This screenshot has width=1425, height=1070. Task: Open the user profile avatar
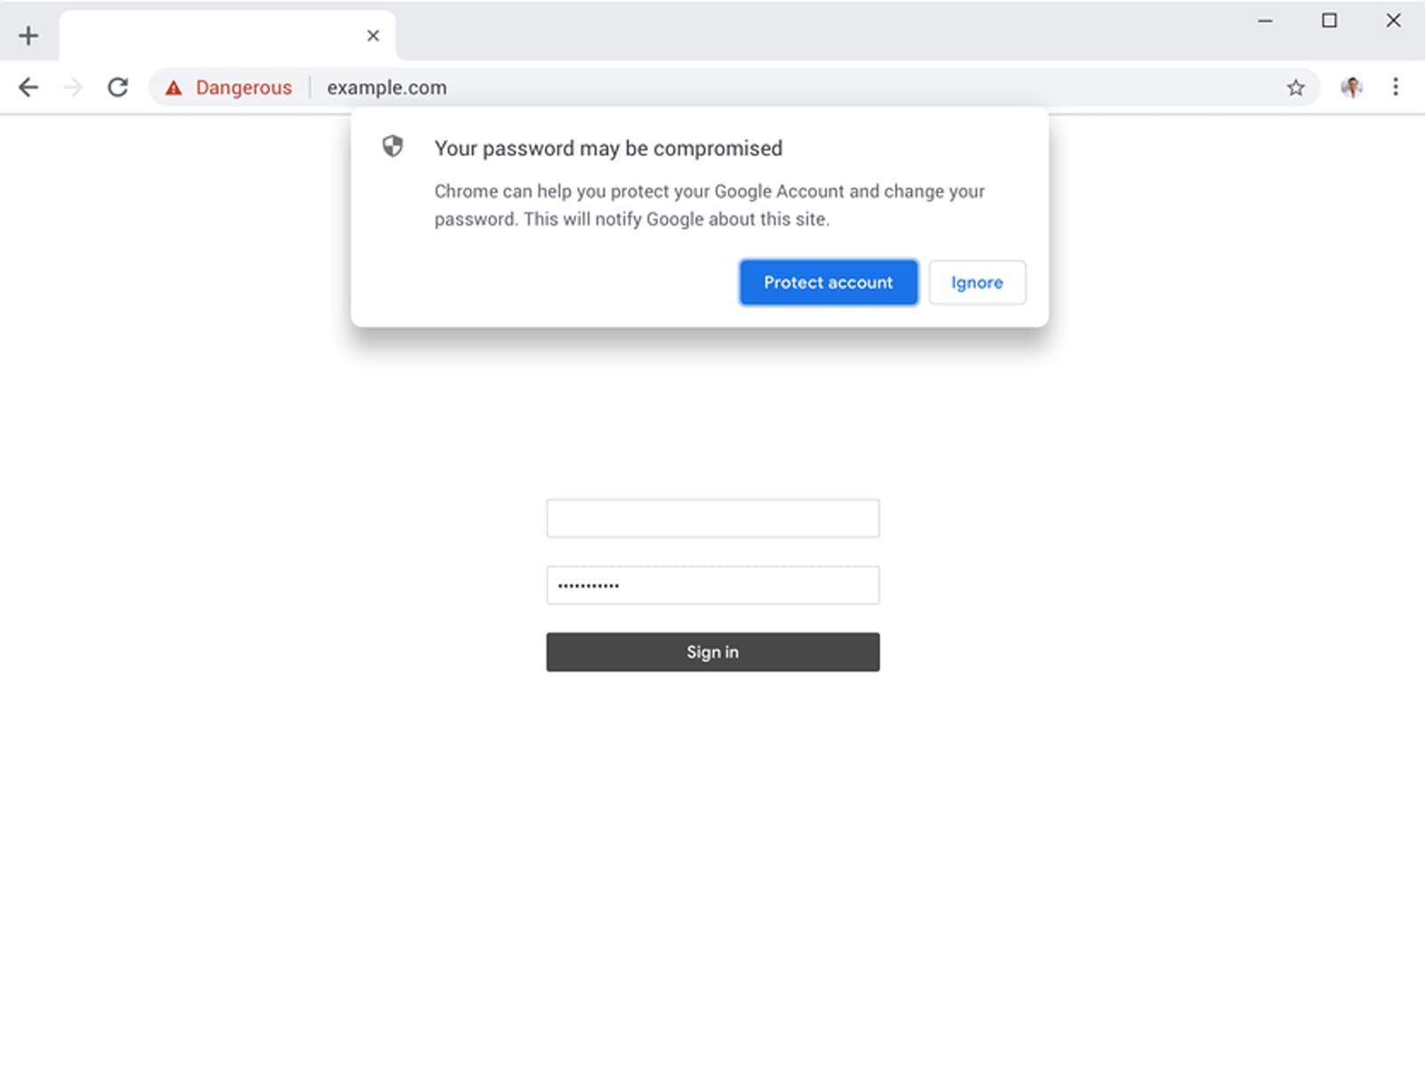(x=1352, y=87)
